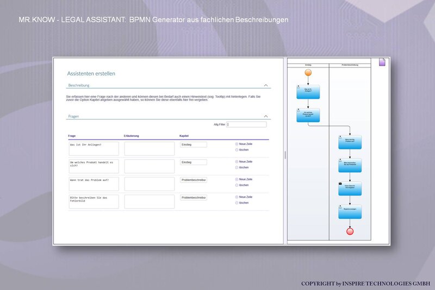Select the 'Bitte beschreiben Sie das Fehlerbild' node
The image size is (435, 290).
point(350,165)
